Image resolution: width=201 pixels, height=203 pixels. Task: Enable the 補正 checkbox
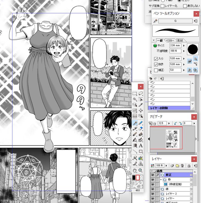156,70
